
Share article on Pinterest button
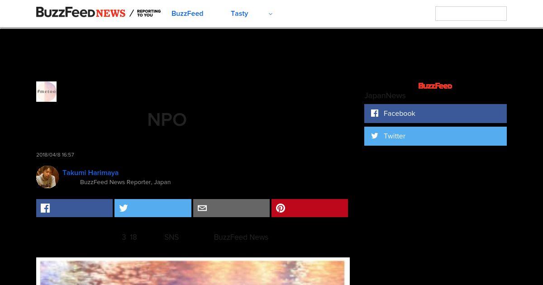click(310, 208)
